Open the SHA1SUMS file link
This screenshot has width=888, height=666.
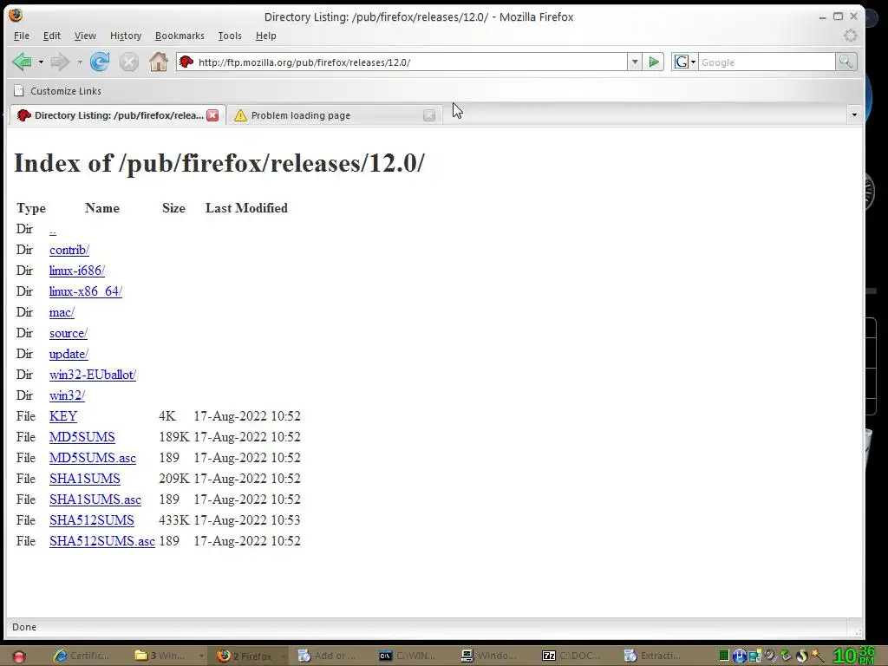(x=85, y=479)
